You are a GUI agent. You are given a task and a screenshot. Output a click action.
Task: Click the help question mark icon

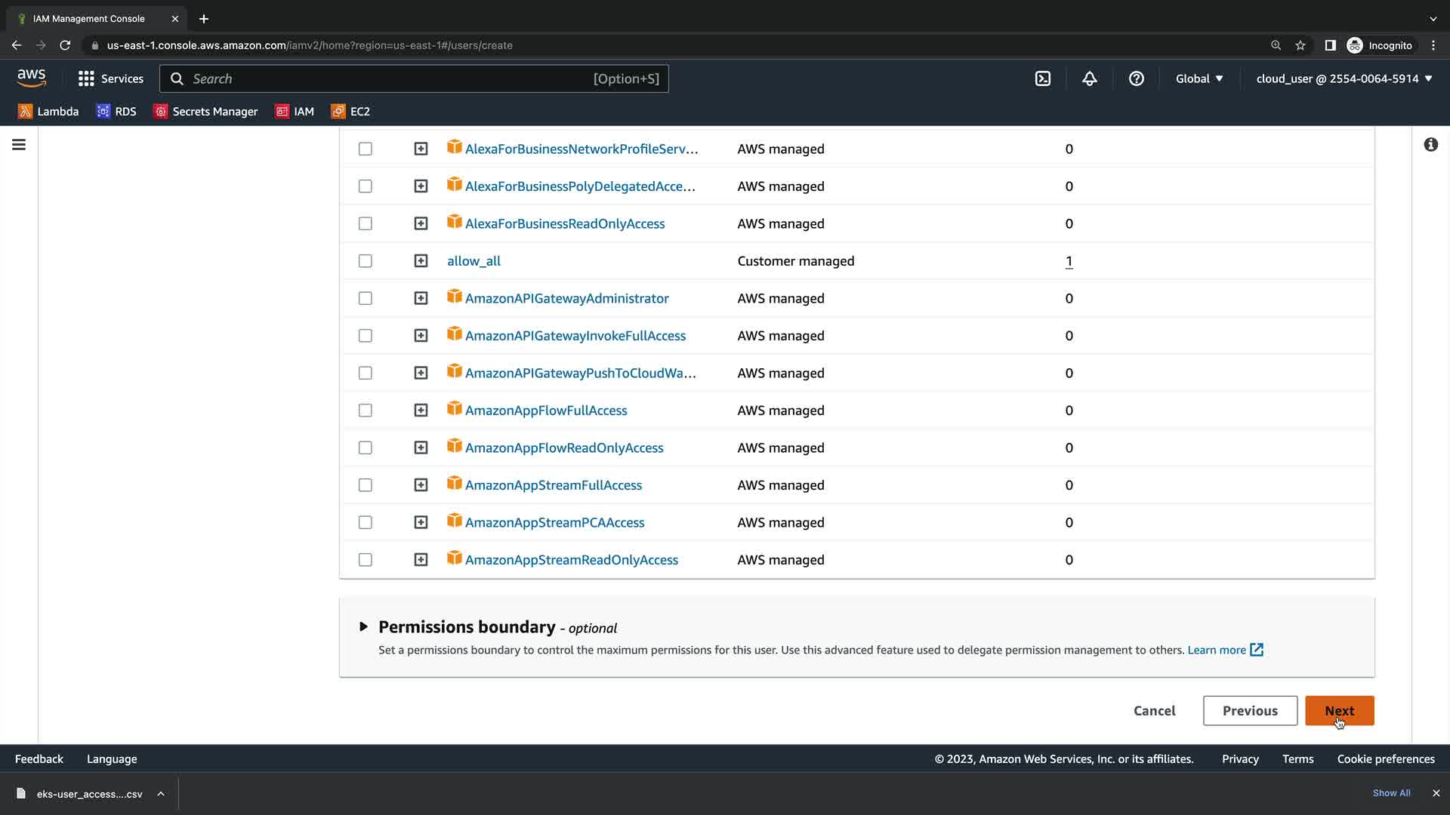(1136, 78)
